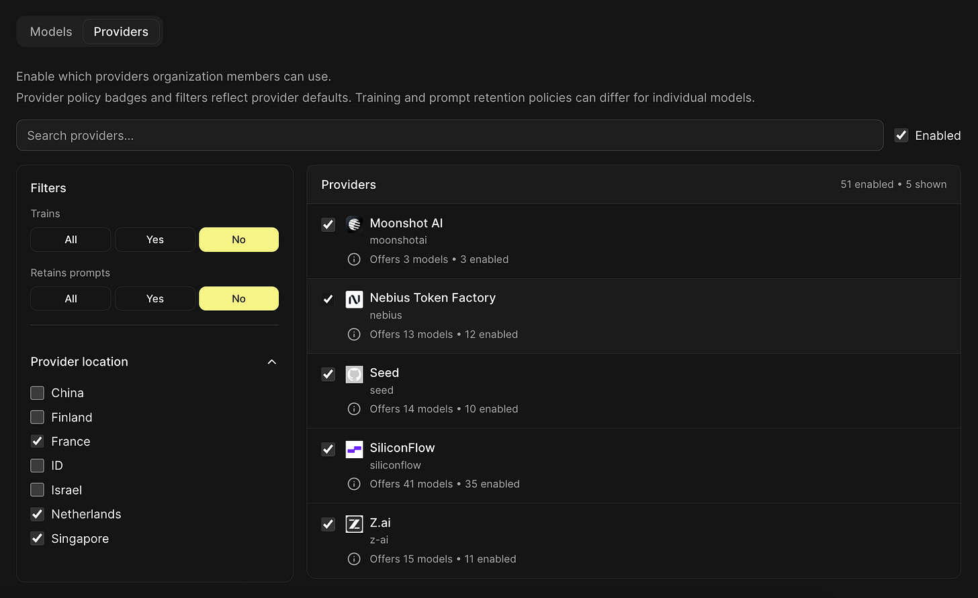Open info icon for Z.ai models count

coord(354,559)
